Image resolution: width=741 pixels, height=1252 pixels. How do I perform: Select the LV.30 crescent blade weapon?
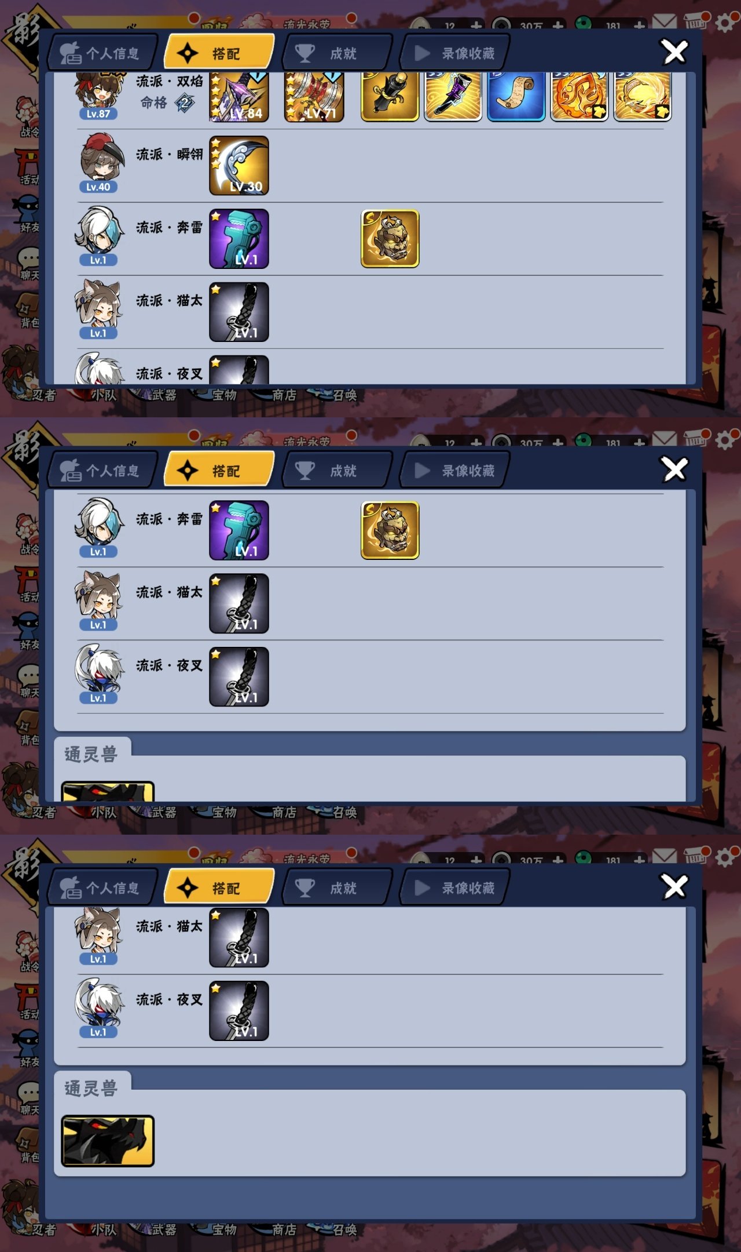tap(239, 166)
